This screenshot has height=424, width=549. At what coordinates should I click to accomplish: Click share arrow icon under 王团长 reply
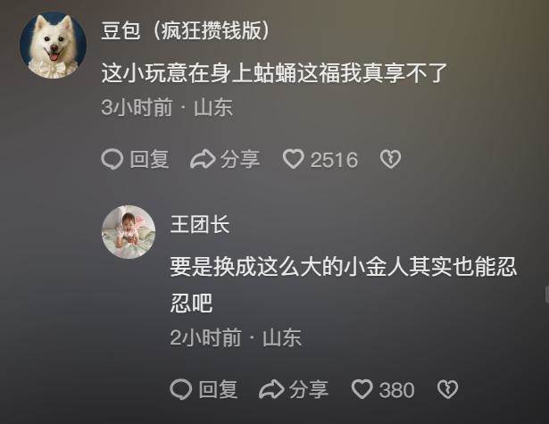[271, 389]
